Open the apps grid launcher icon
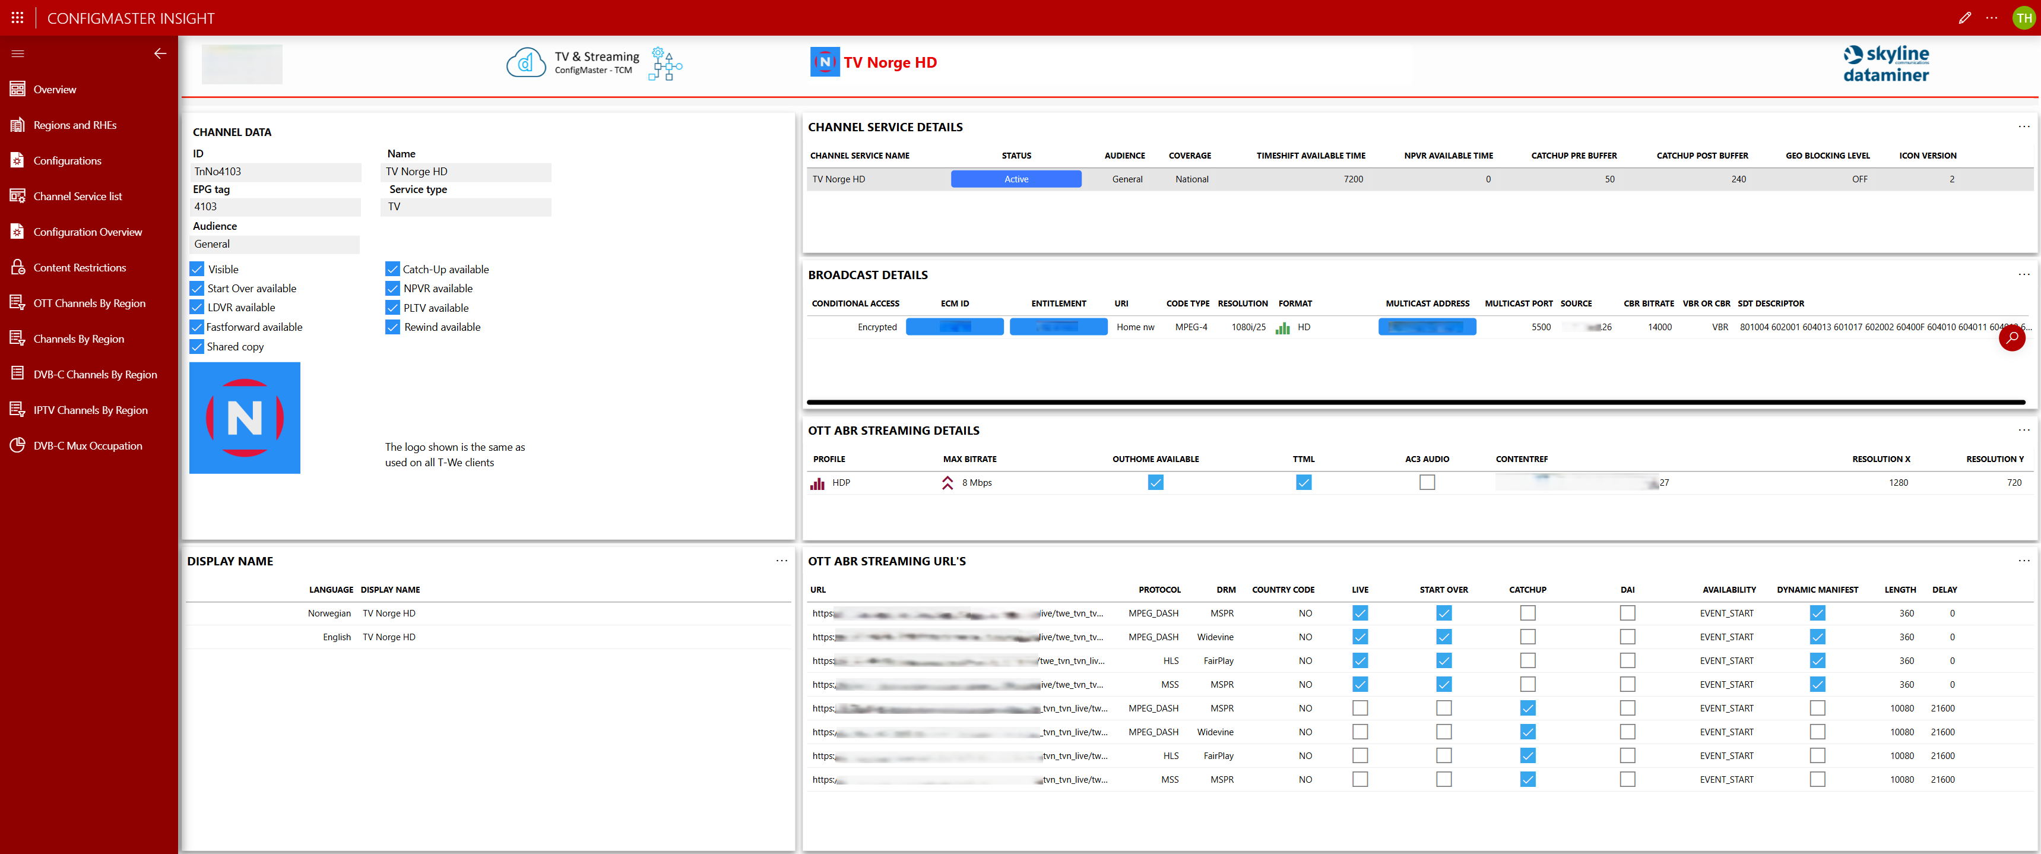Image resolution: width=2041 pixels, height=854 pixels. point(17,17)
